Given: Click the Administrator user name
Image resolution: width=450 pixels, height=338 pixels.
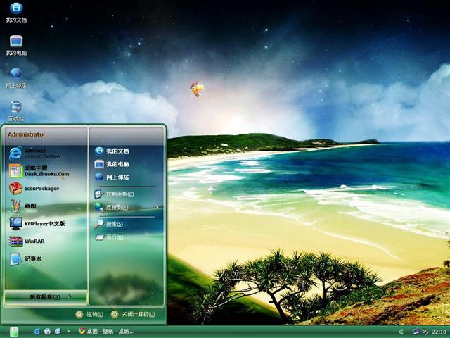Looking at the screenshot, I should (27, 134).
